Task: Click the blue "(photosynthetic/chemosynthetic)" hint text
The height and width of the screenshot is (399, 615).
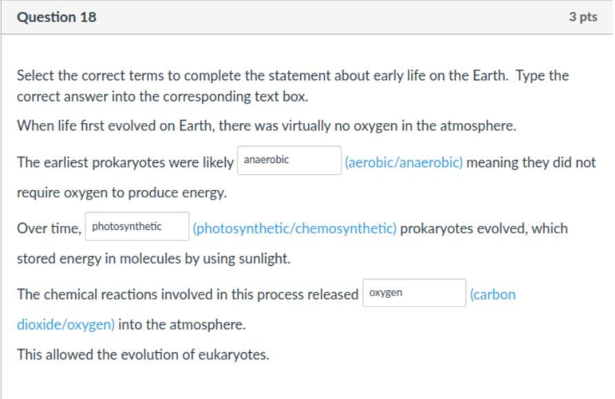Action: pyautogui.click(x=295, y=228)
